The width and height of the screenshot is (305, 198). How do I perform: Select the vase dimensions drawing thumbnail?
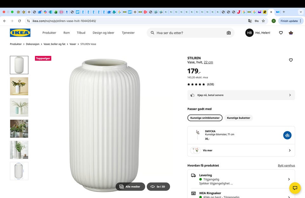click(19, 171)
